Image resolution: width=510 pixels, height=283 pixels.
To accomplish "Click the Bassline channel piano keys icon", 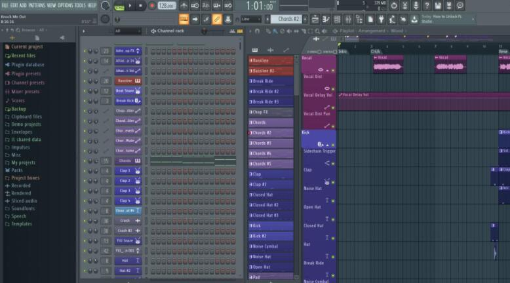I will (138, 81).
